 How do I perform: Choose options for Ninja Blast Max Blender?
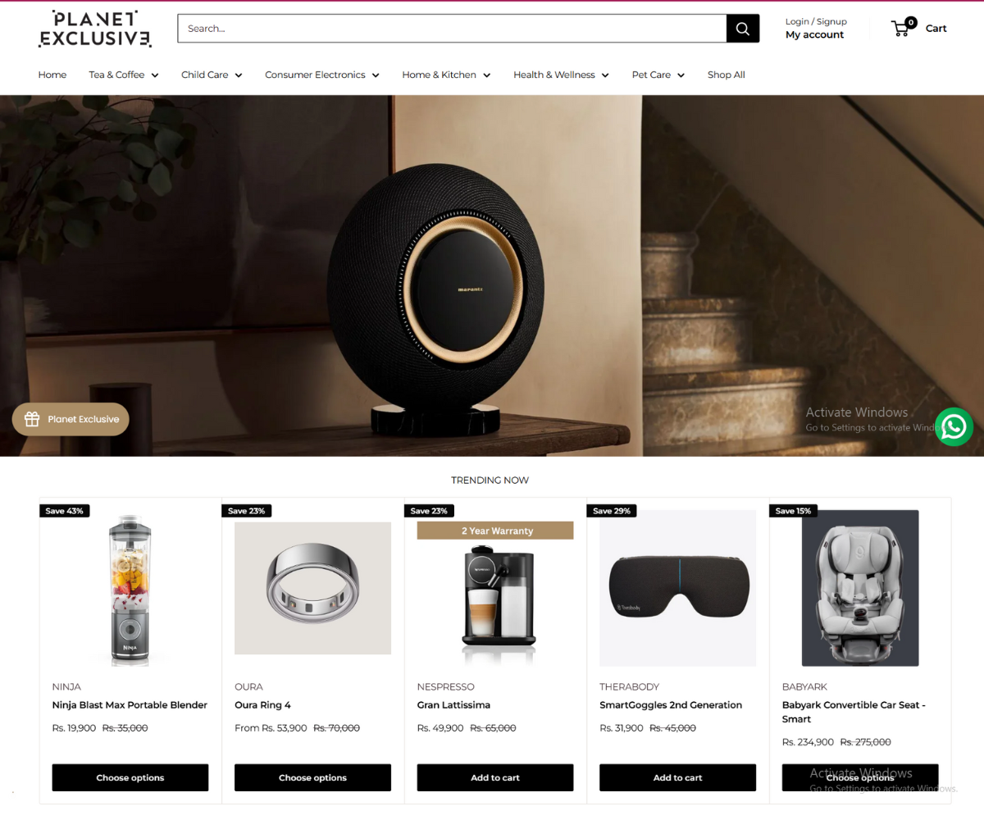pos(130,777)
